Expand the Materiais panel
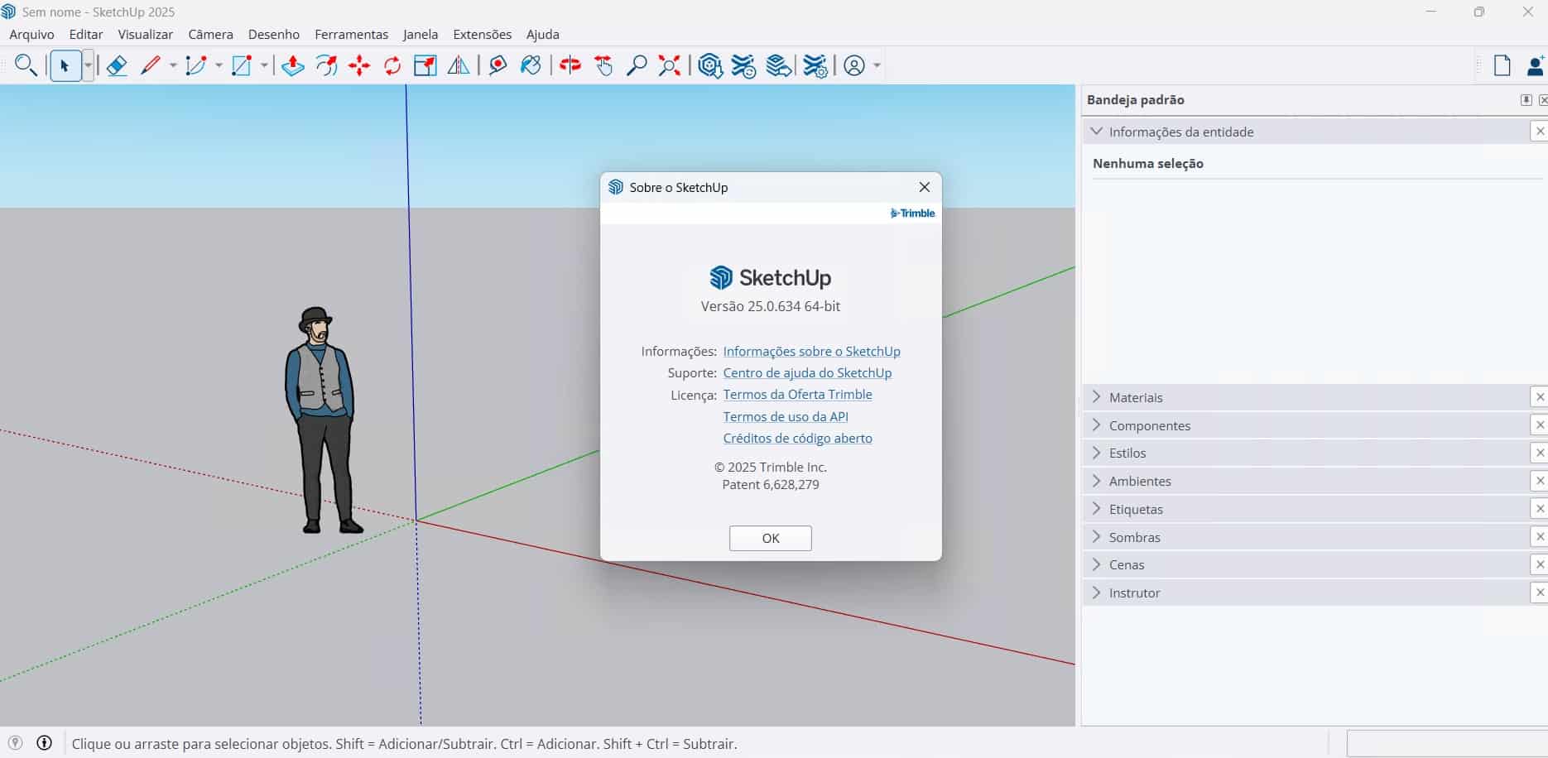Image resolution: width=1548 pixels, height=758 pixels. tap(1097, 396)
